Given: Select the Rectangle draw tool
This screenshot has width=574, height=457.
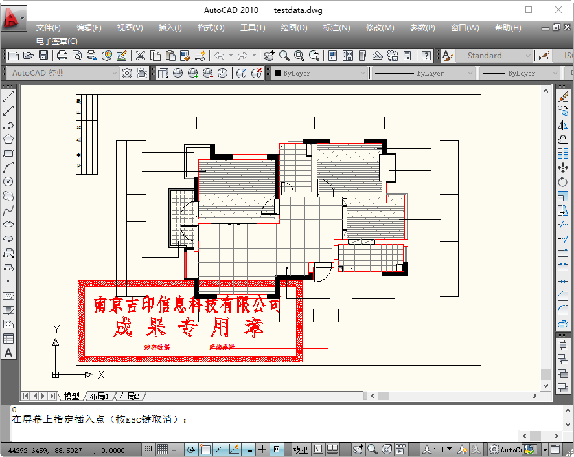Looking at the screenshot, I should click(x=8, y=153).
